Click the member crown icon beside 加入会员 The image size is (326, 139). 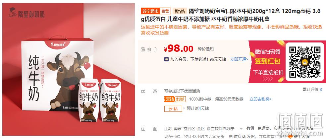(166, 59)
